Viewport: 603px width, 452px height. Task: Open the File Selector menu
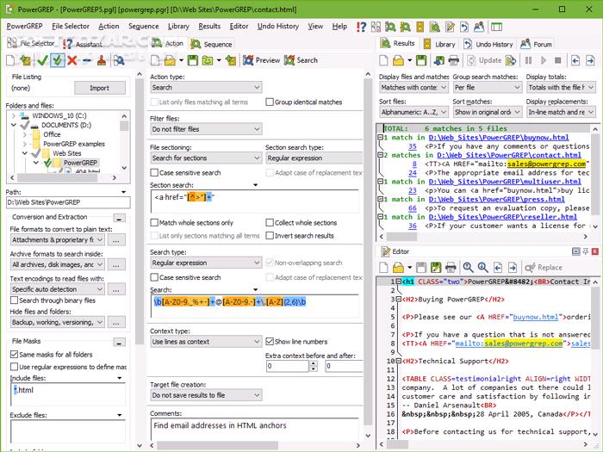(71, 26)
